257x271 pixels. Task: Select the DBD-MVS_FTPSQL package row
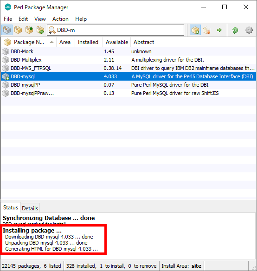(x=128, y=68)
